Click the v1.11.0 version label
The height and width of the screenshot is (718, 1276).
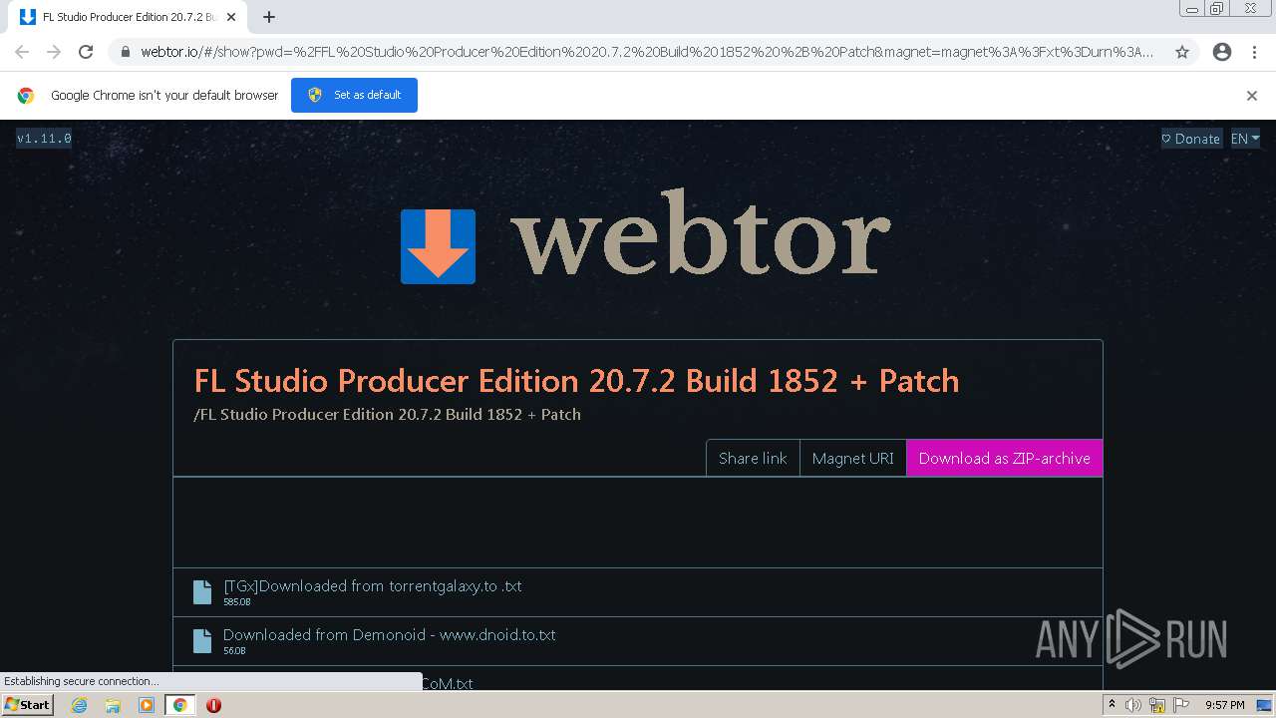pos(44,139)
